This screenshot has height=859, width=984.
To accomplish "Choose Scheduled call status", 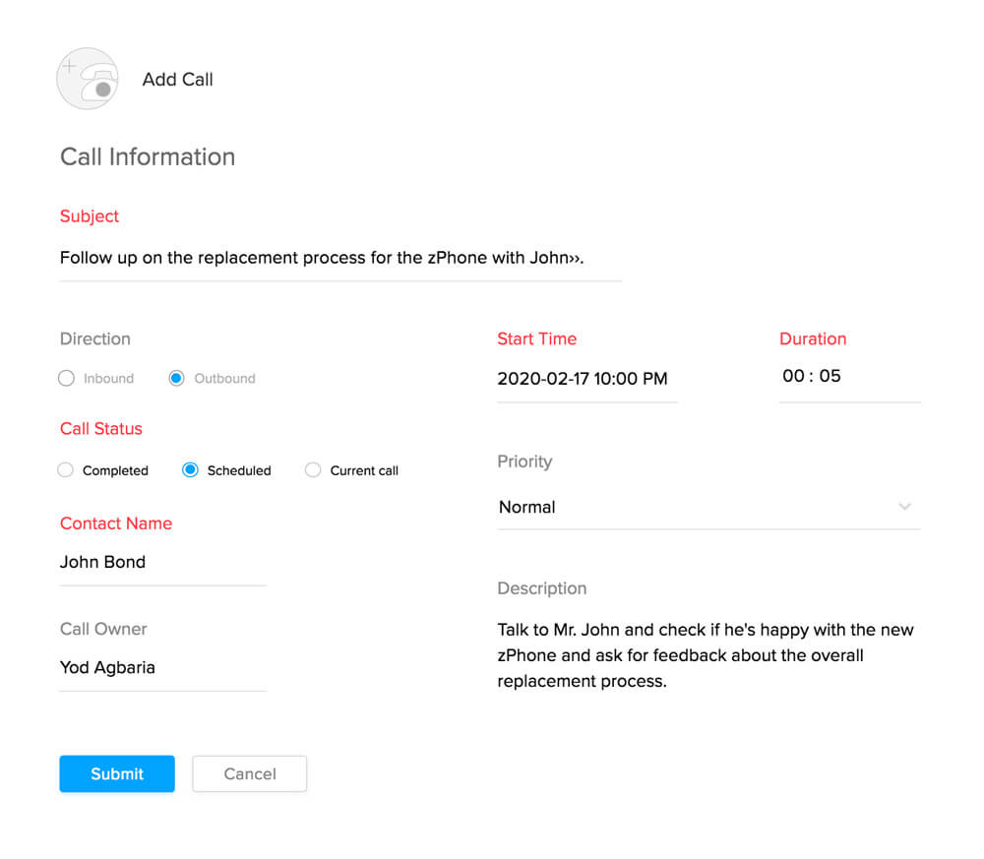I will (190, 470).
